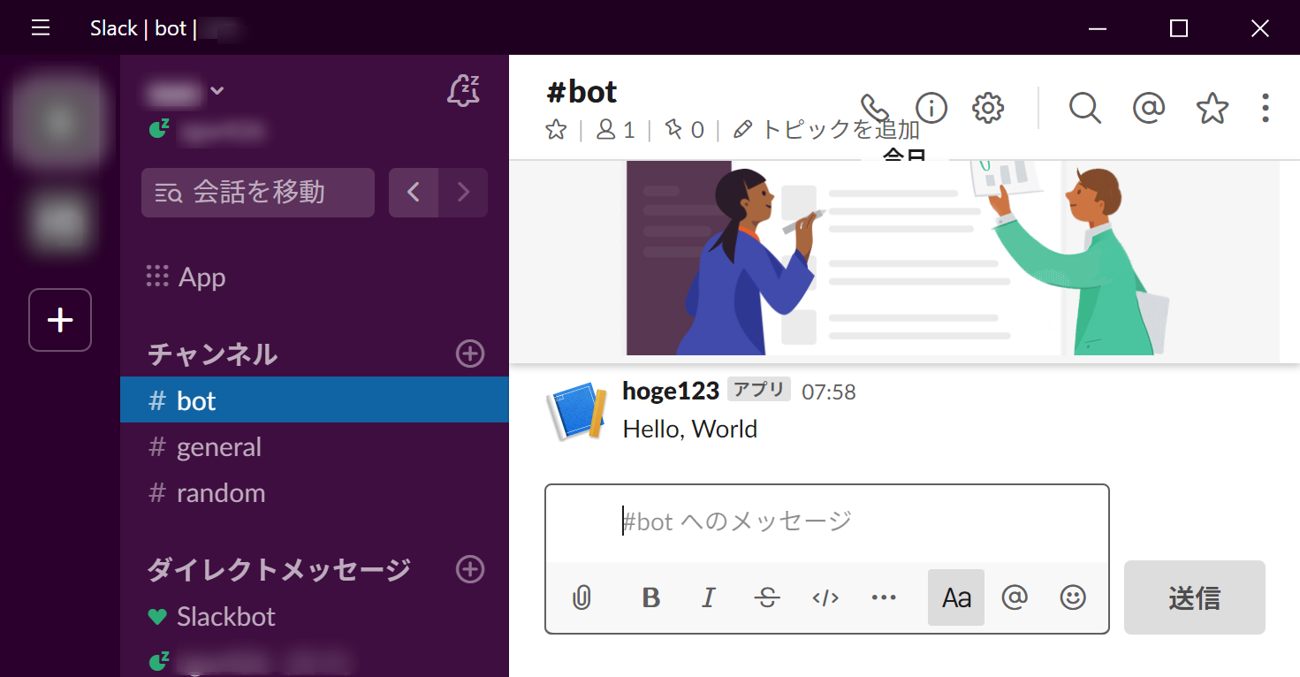Click the #bot channel title
The image size is (1300, 677).
click(x=582, y=92)
